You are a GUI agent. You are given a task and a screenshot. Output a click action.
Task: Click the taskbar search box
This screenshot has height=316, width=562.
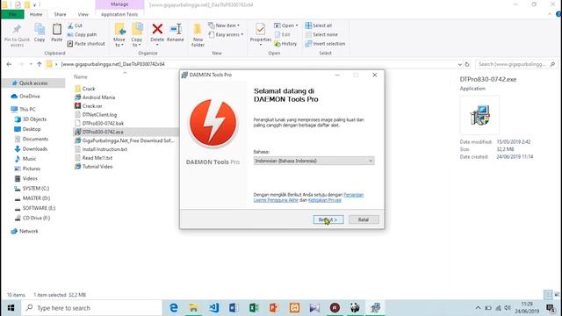91,308
